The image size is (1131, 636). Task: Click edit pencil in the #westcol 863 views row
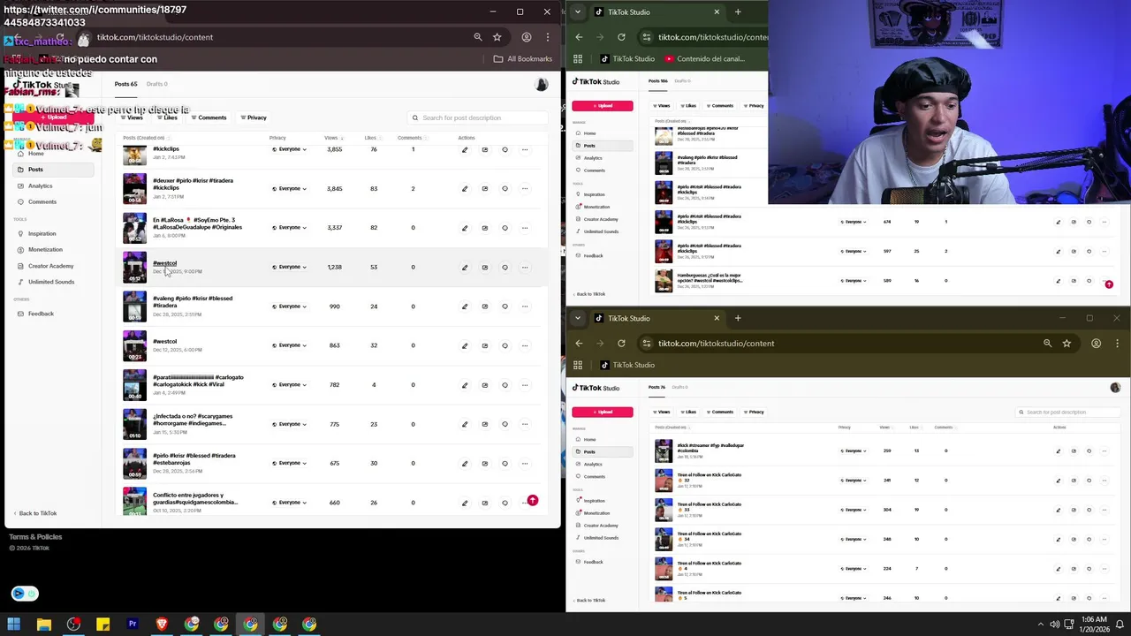[465, 345]
